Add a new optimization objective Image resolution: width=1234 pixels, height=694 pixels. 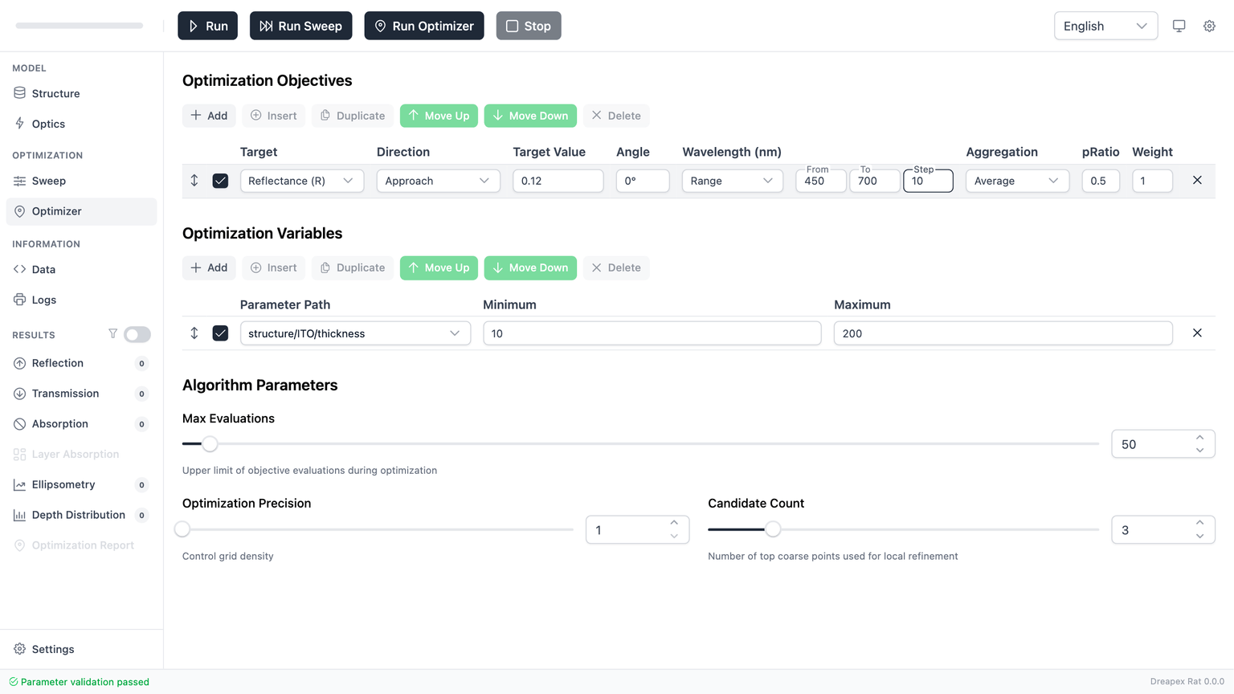tap(209, 116)
